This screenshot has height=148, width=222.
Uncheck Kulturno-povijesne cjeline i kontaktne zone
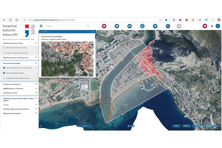[4, 68]
